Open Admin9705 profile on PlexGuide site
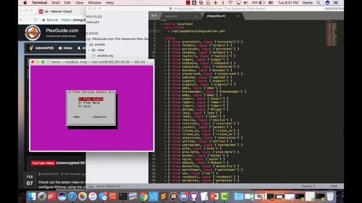Viewport: 362px width, 203px height. pyautogui.click(x=40, y=48)
